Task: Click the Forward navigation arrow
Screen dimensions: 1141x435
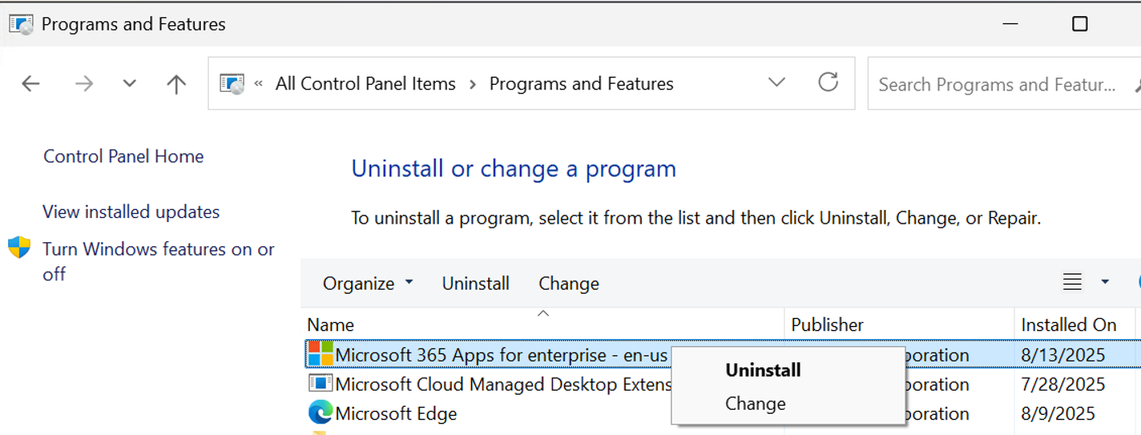Action: (84, 84)
